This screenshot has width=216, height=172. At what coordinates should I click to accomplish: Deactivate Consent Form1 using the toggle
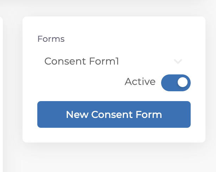176,82
